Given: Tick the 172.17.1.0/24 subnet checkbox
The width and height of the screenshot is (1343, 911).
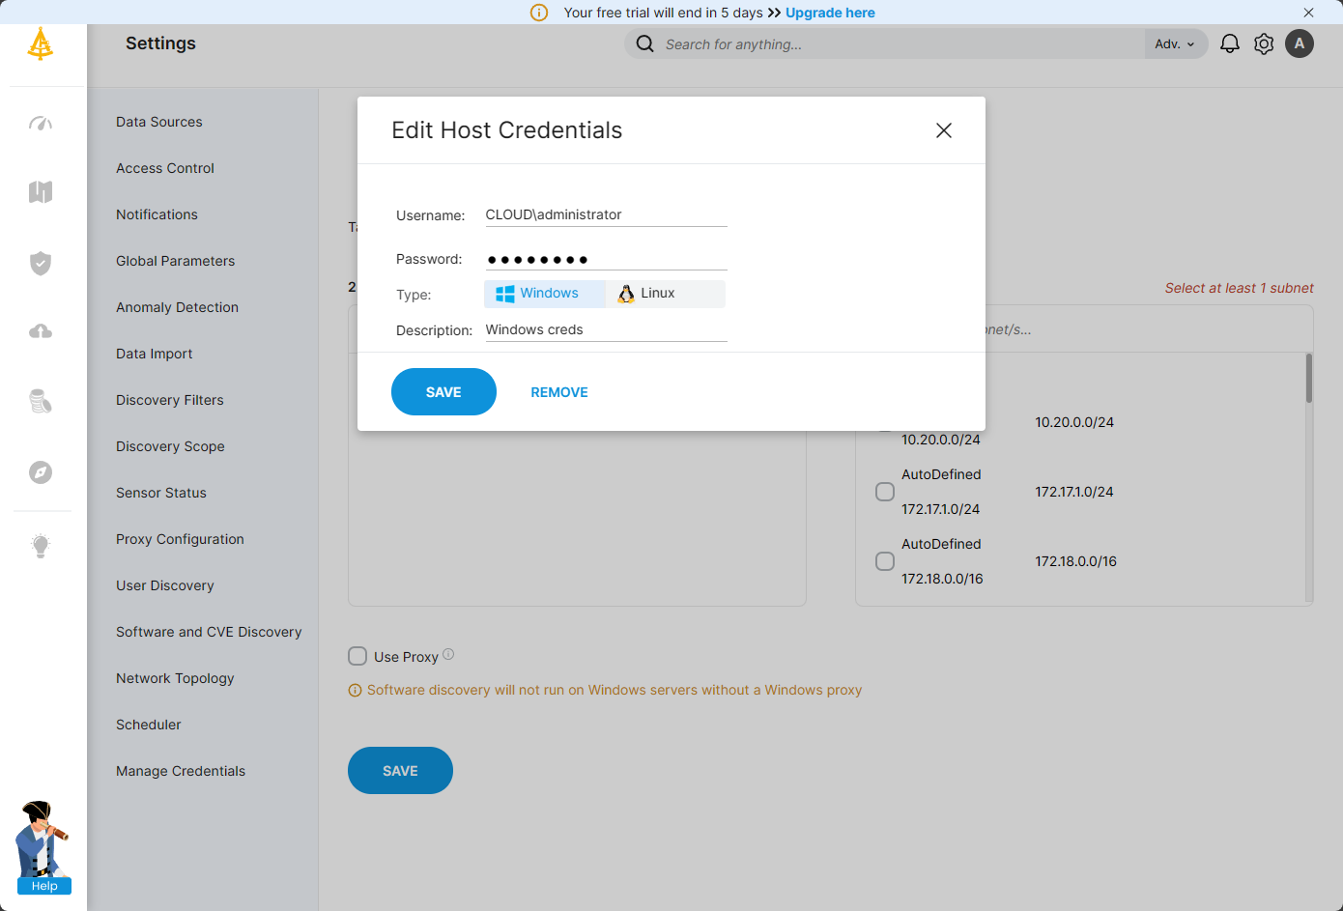Looking at the screenshot, I should (x=885, y=492).
